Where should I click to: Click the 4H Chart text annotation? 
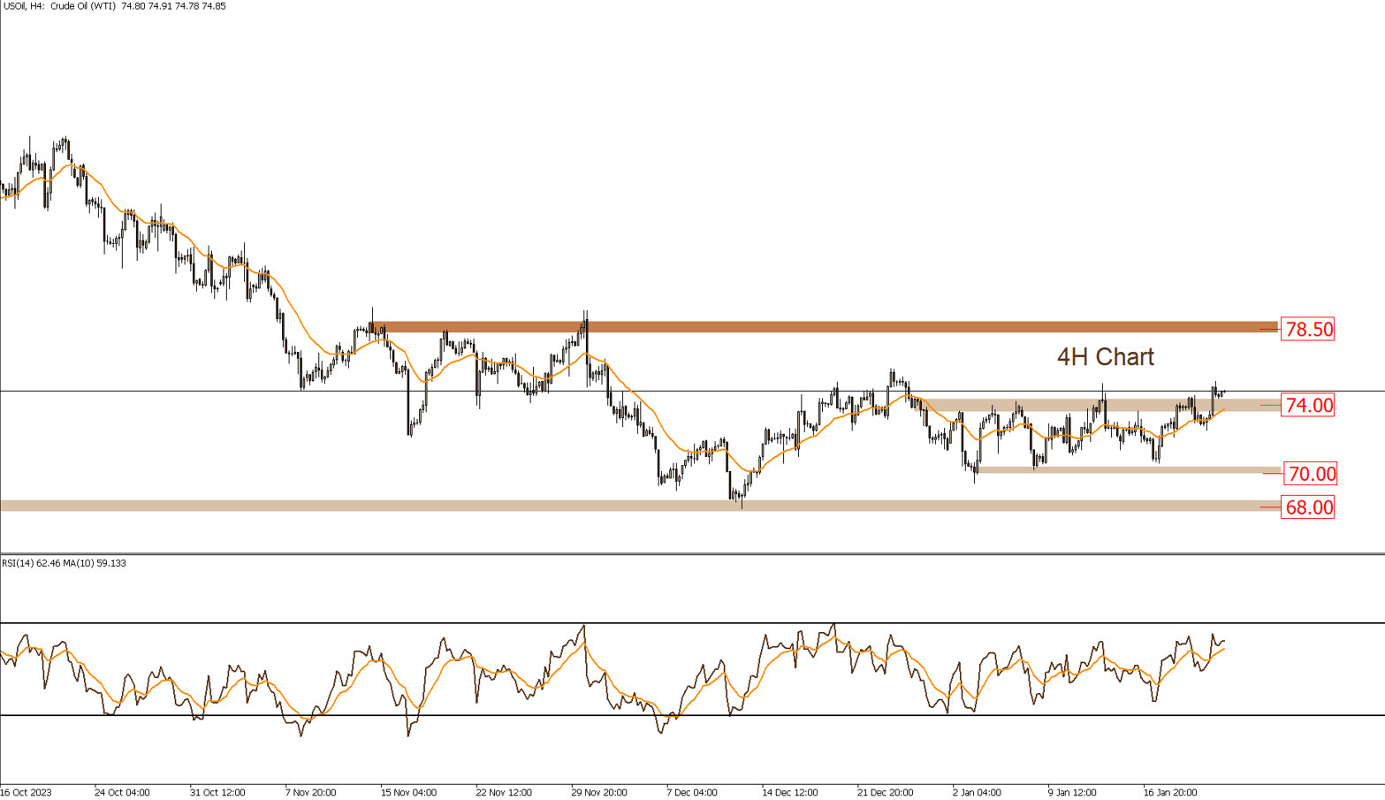tap(1105, 357)
